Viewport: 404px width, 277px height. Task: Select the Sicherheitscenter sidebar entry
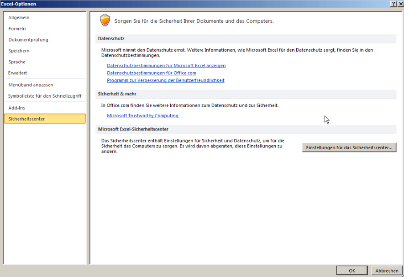(x=26, y=119)
